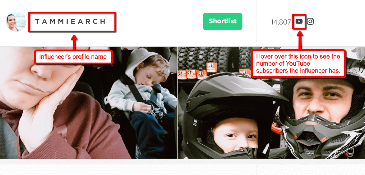Open the Instagram icon link
The image size is (365, 175).
[310, 21]
